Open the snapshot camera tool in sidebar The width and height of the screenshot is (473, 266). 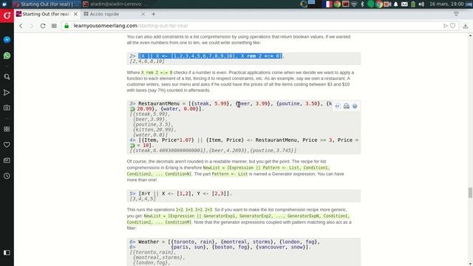7,108
